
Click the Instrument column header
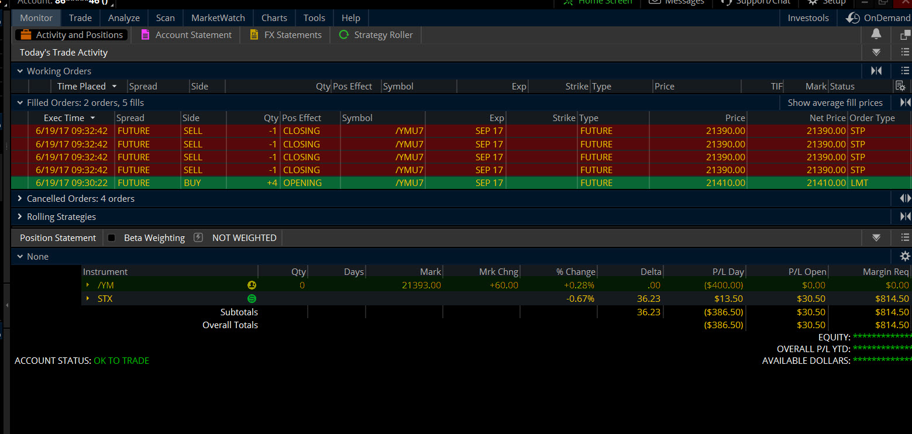tap(105, 271)
